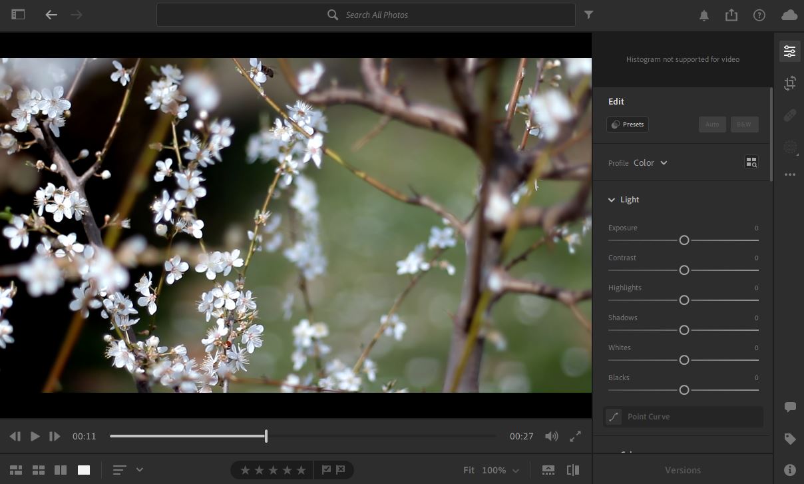This screenshot has height=484, width=804.
Task: Open the comments activity panel
Action: (790, 407)
